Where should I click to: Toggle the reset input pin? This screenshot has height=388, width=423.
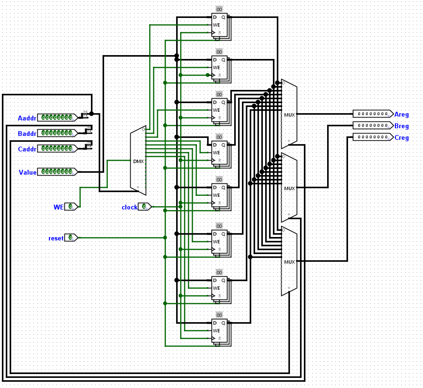[x=70, y=238]
